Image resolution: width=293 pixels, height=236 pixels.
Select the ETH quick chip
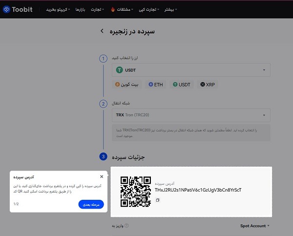tap(156, 85)
